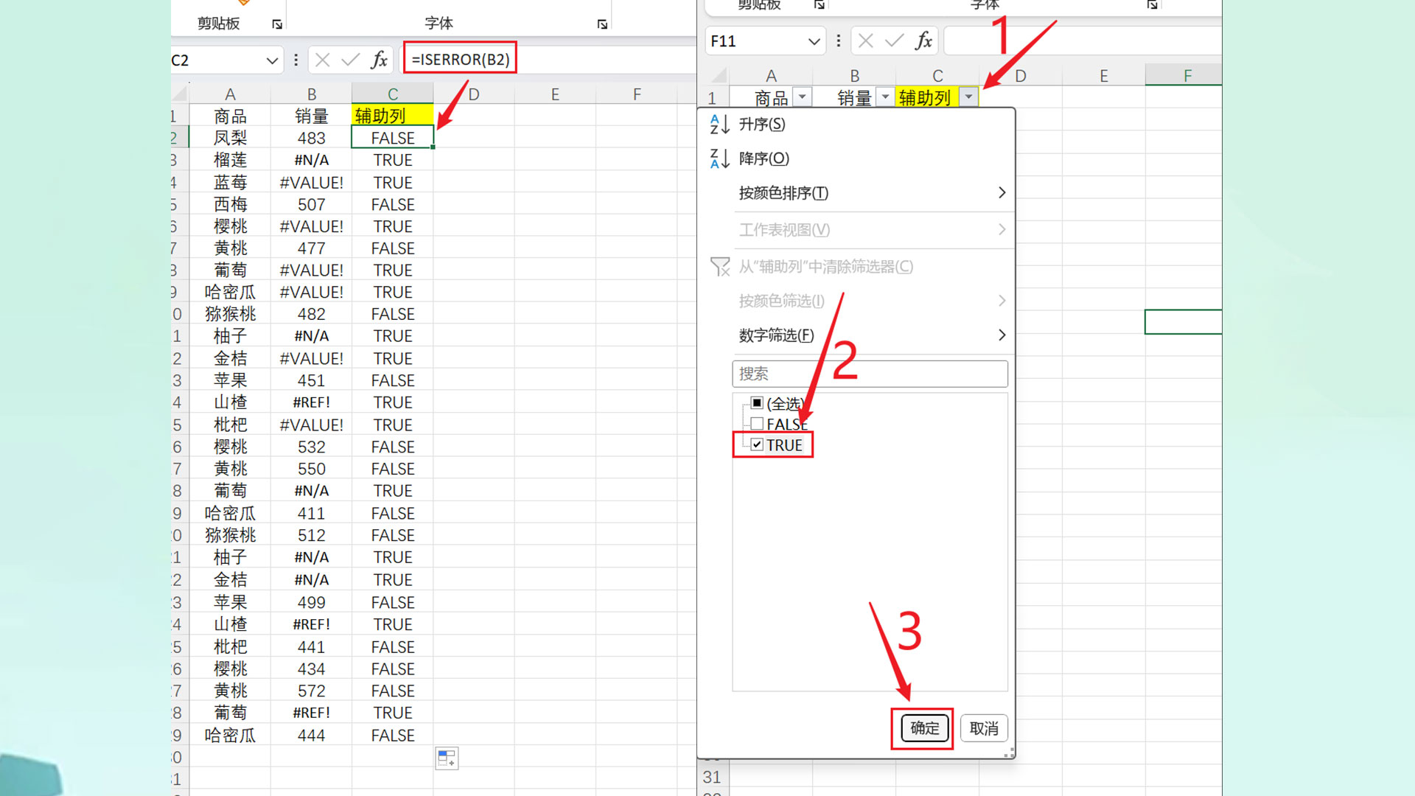
Task: Expand the 工作表视图 submenu arrow
Action: [1002, 229]
